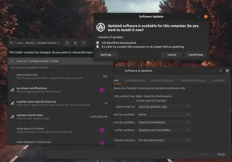Click the download-size icon beside 339 kB
Viewport: 232px width, 162px height.
click(x=98, y=42)
